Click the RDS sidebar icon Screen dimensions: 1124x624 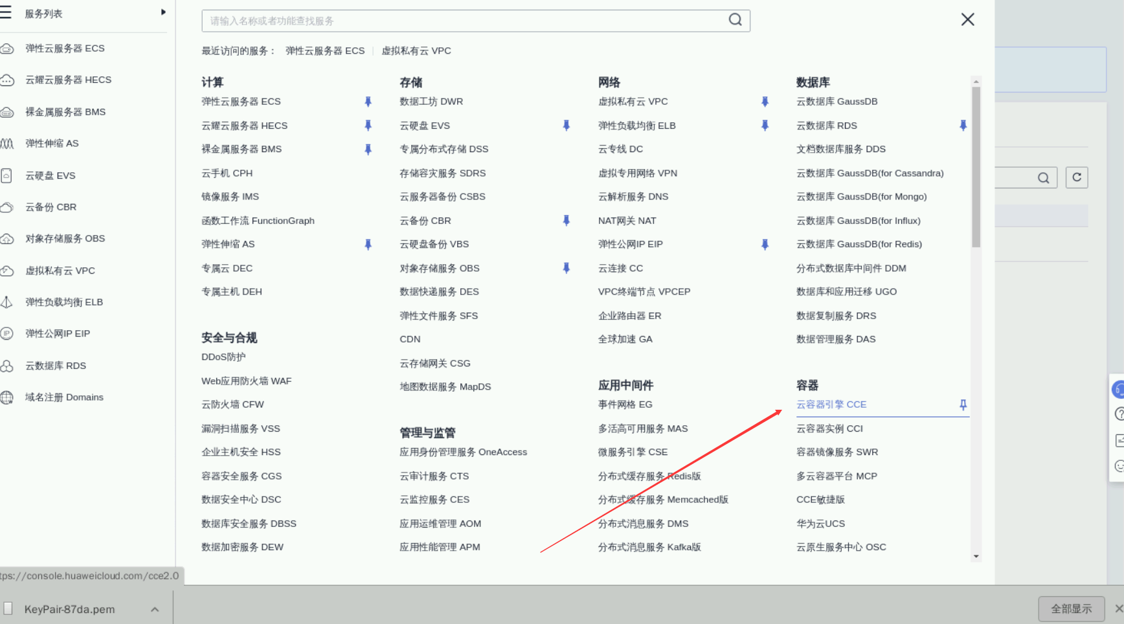pos(6,366)
